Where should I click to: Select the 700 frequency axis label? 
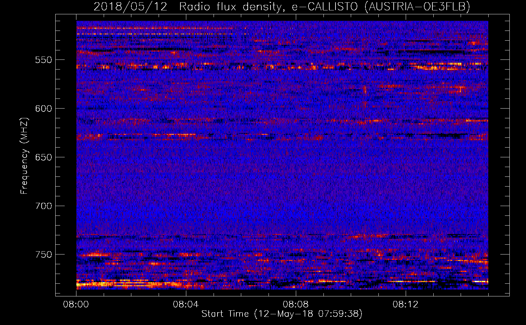click(44, 206)
